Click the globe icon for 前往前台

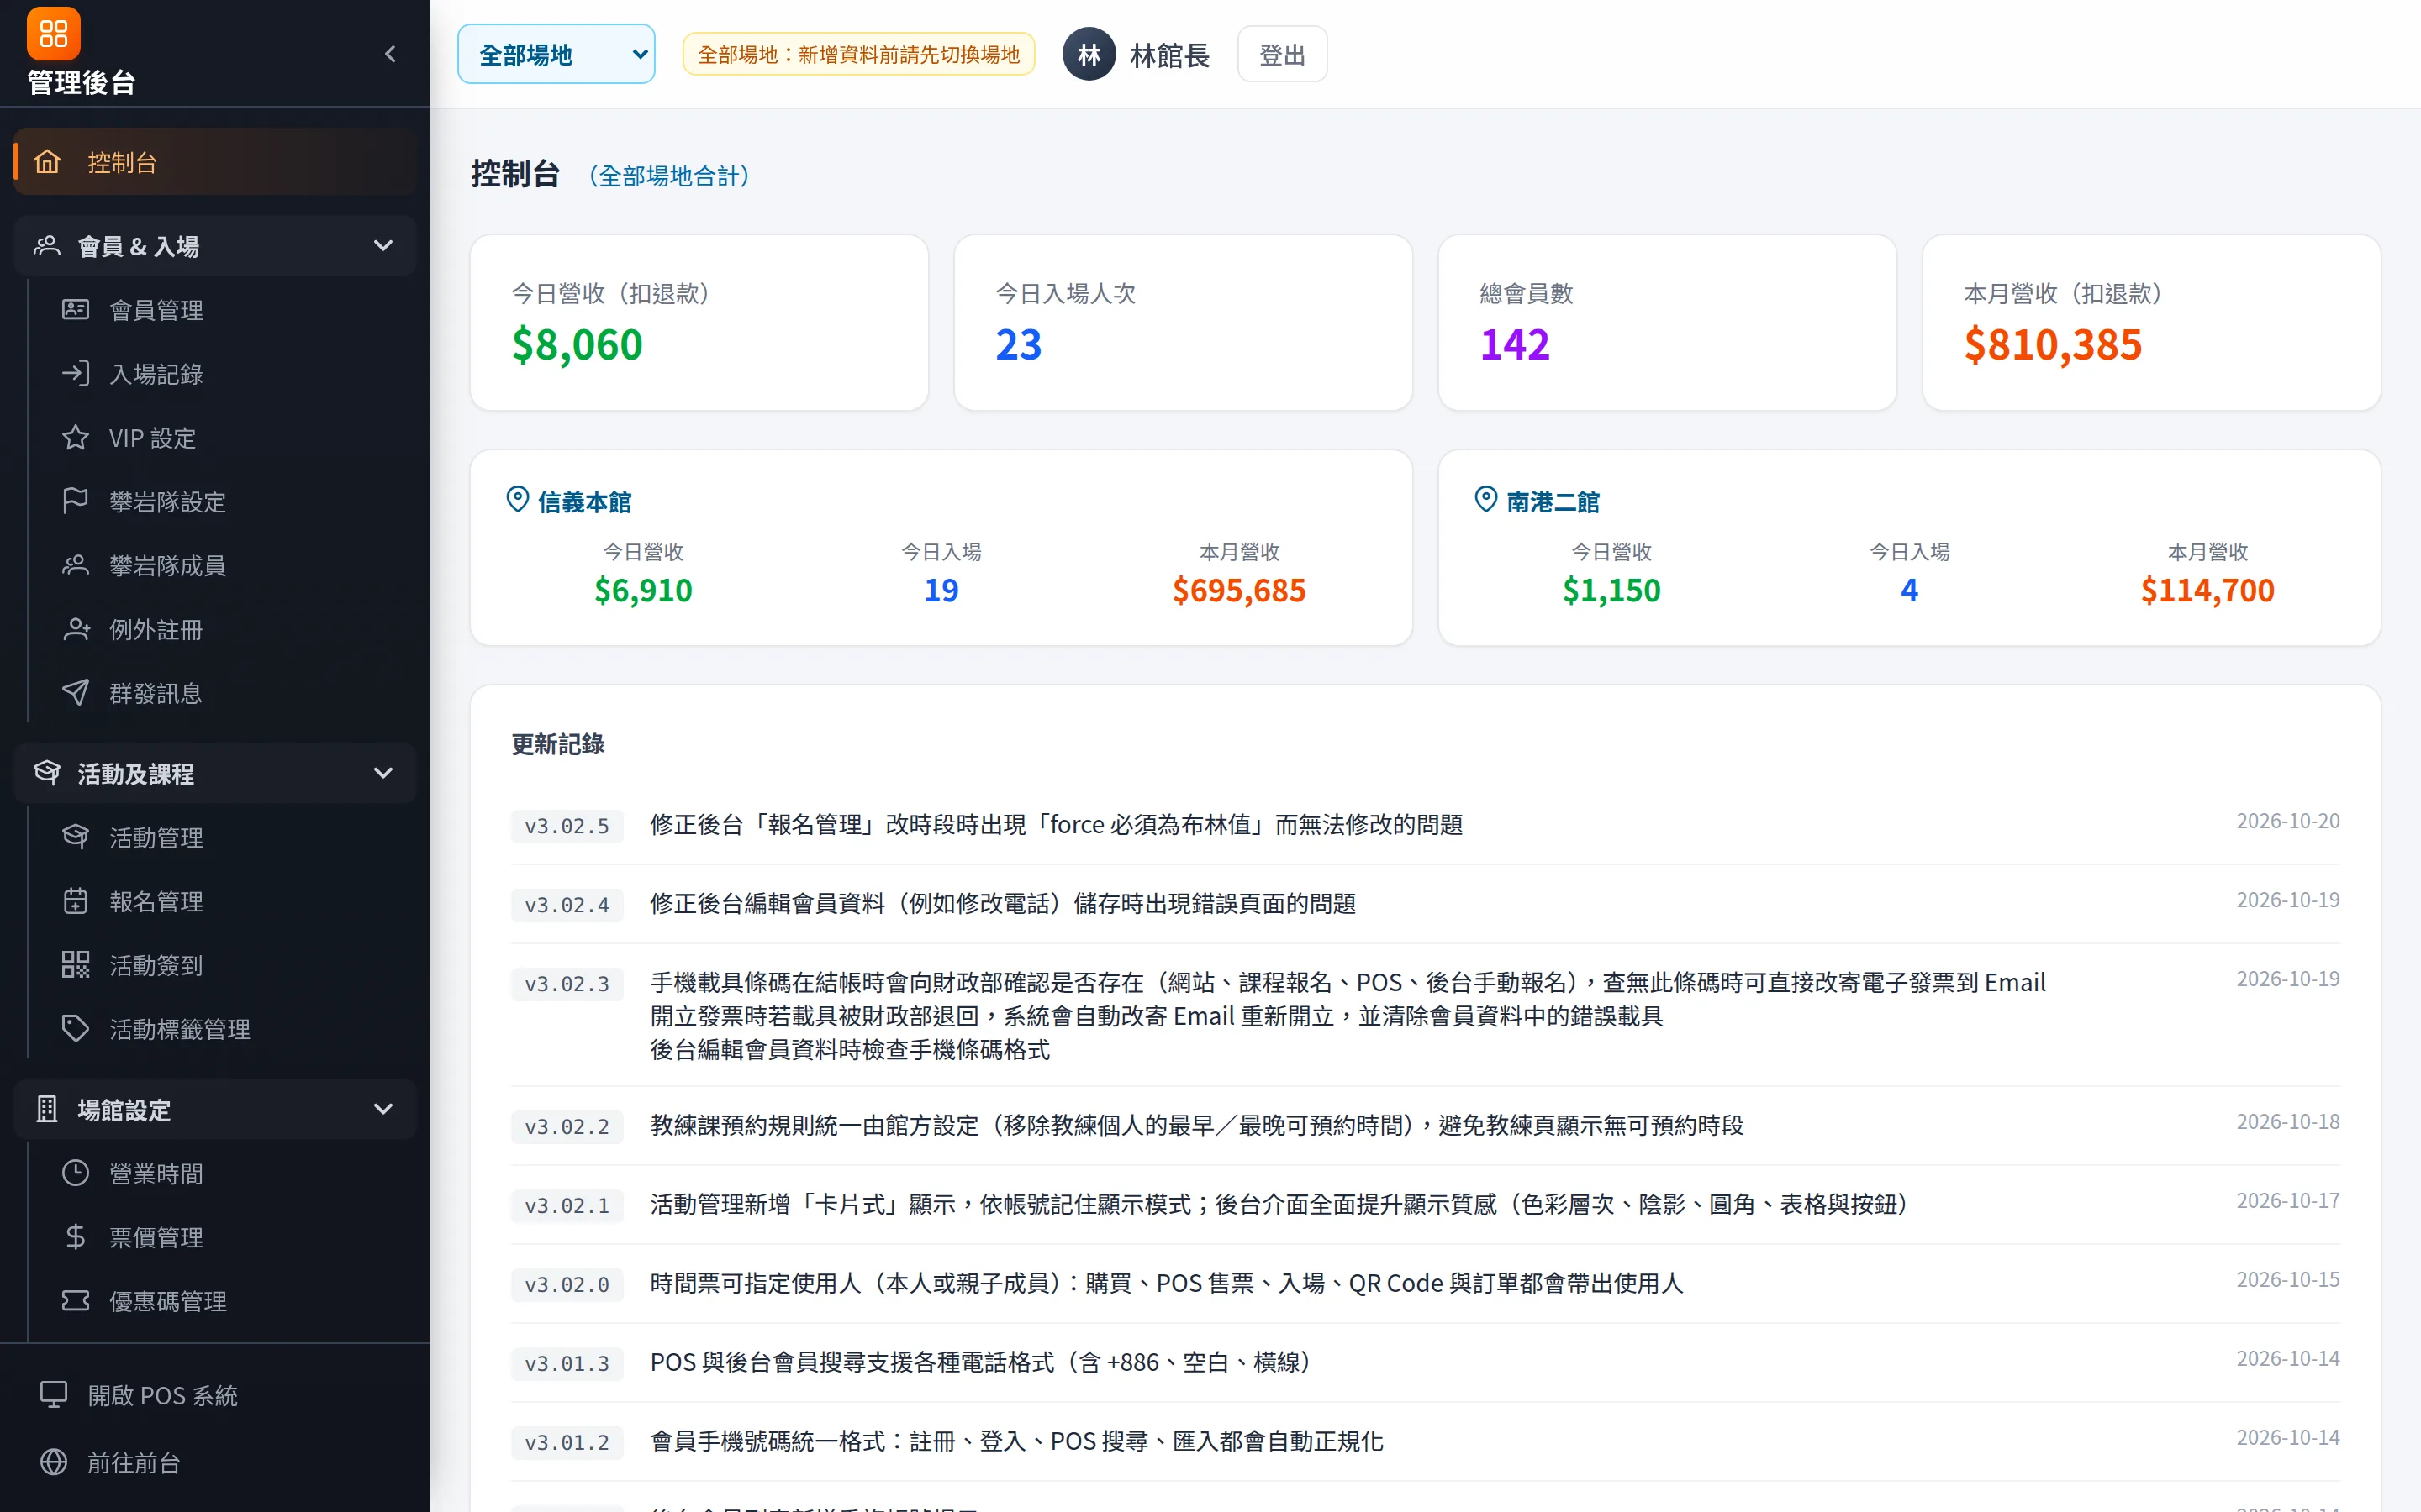pyautogui.click(x=53, y=1462)
